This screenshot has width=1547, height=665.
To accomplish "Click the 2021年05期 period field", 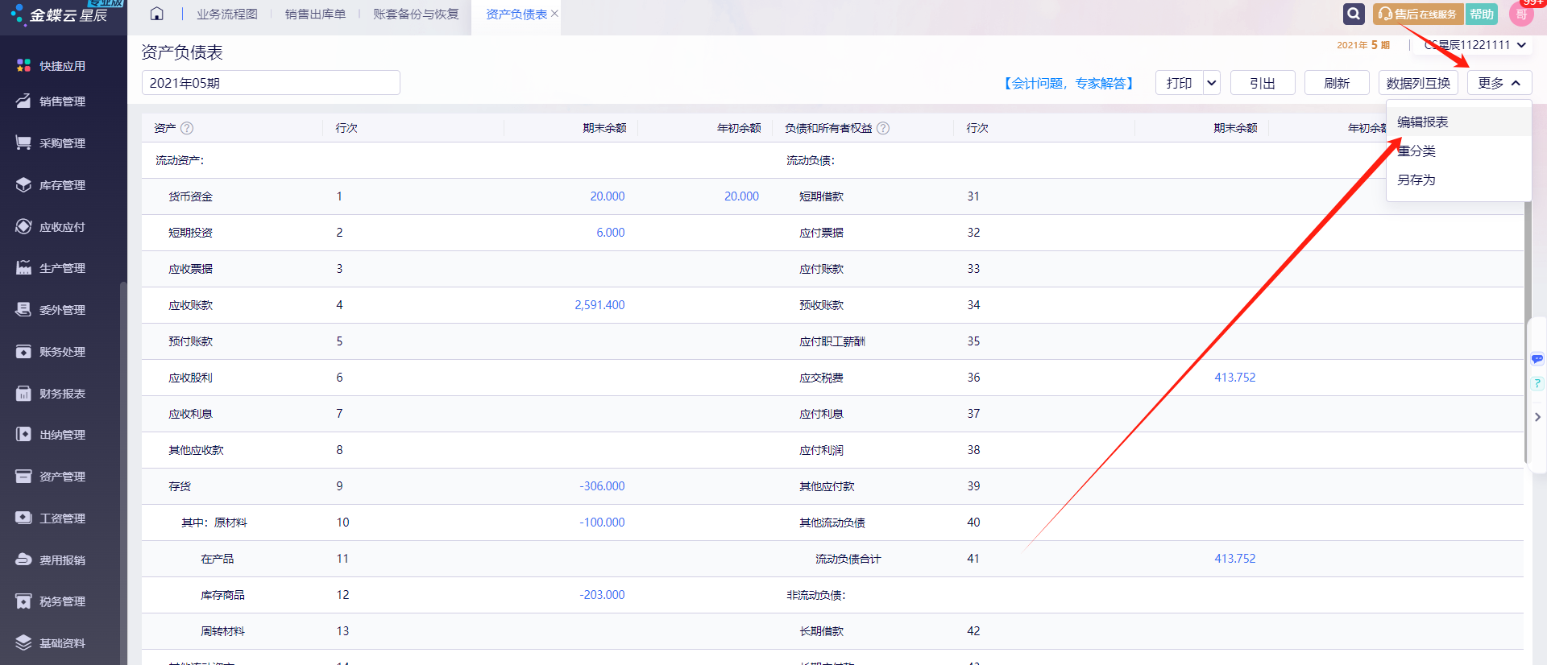I will point(271,83).
